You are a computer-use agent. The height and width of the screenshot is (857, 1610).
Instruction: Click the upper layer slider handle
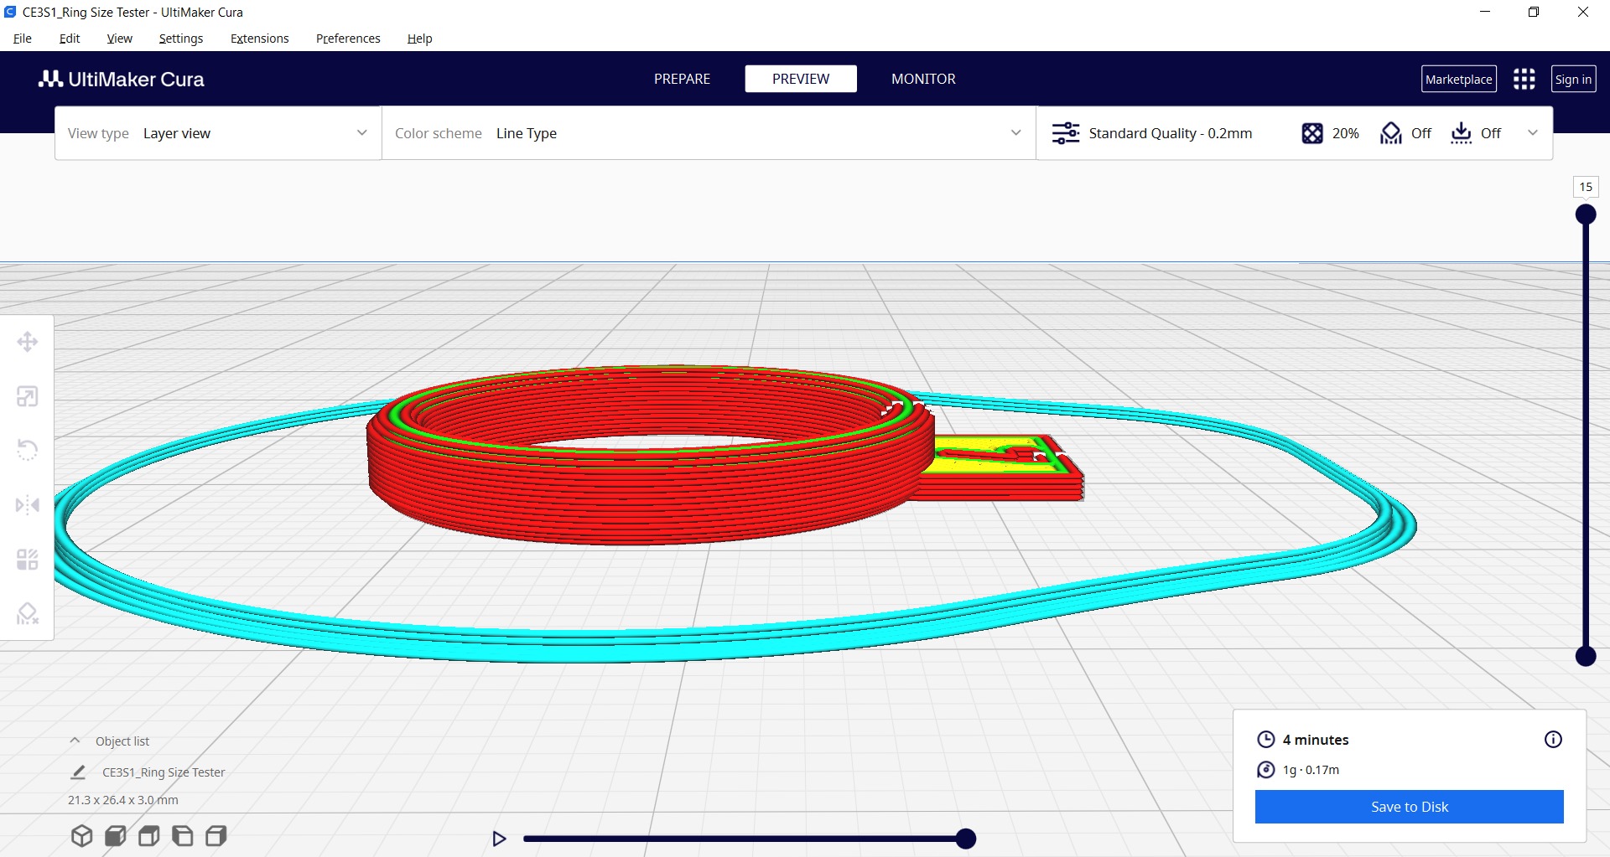(x=1586, y=214)
